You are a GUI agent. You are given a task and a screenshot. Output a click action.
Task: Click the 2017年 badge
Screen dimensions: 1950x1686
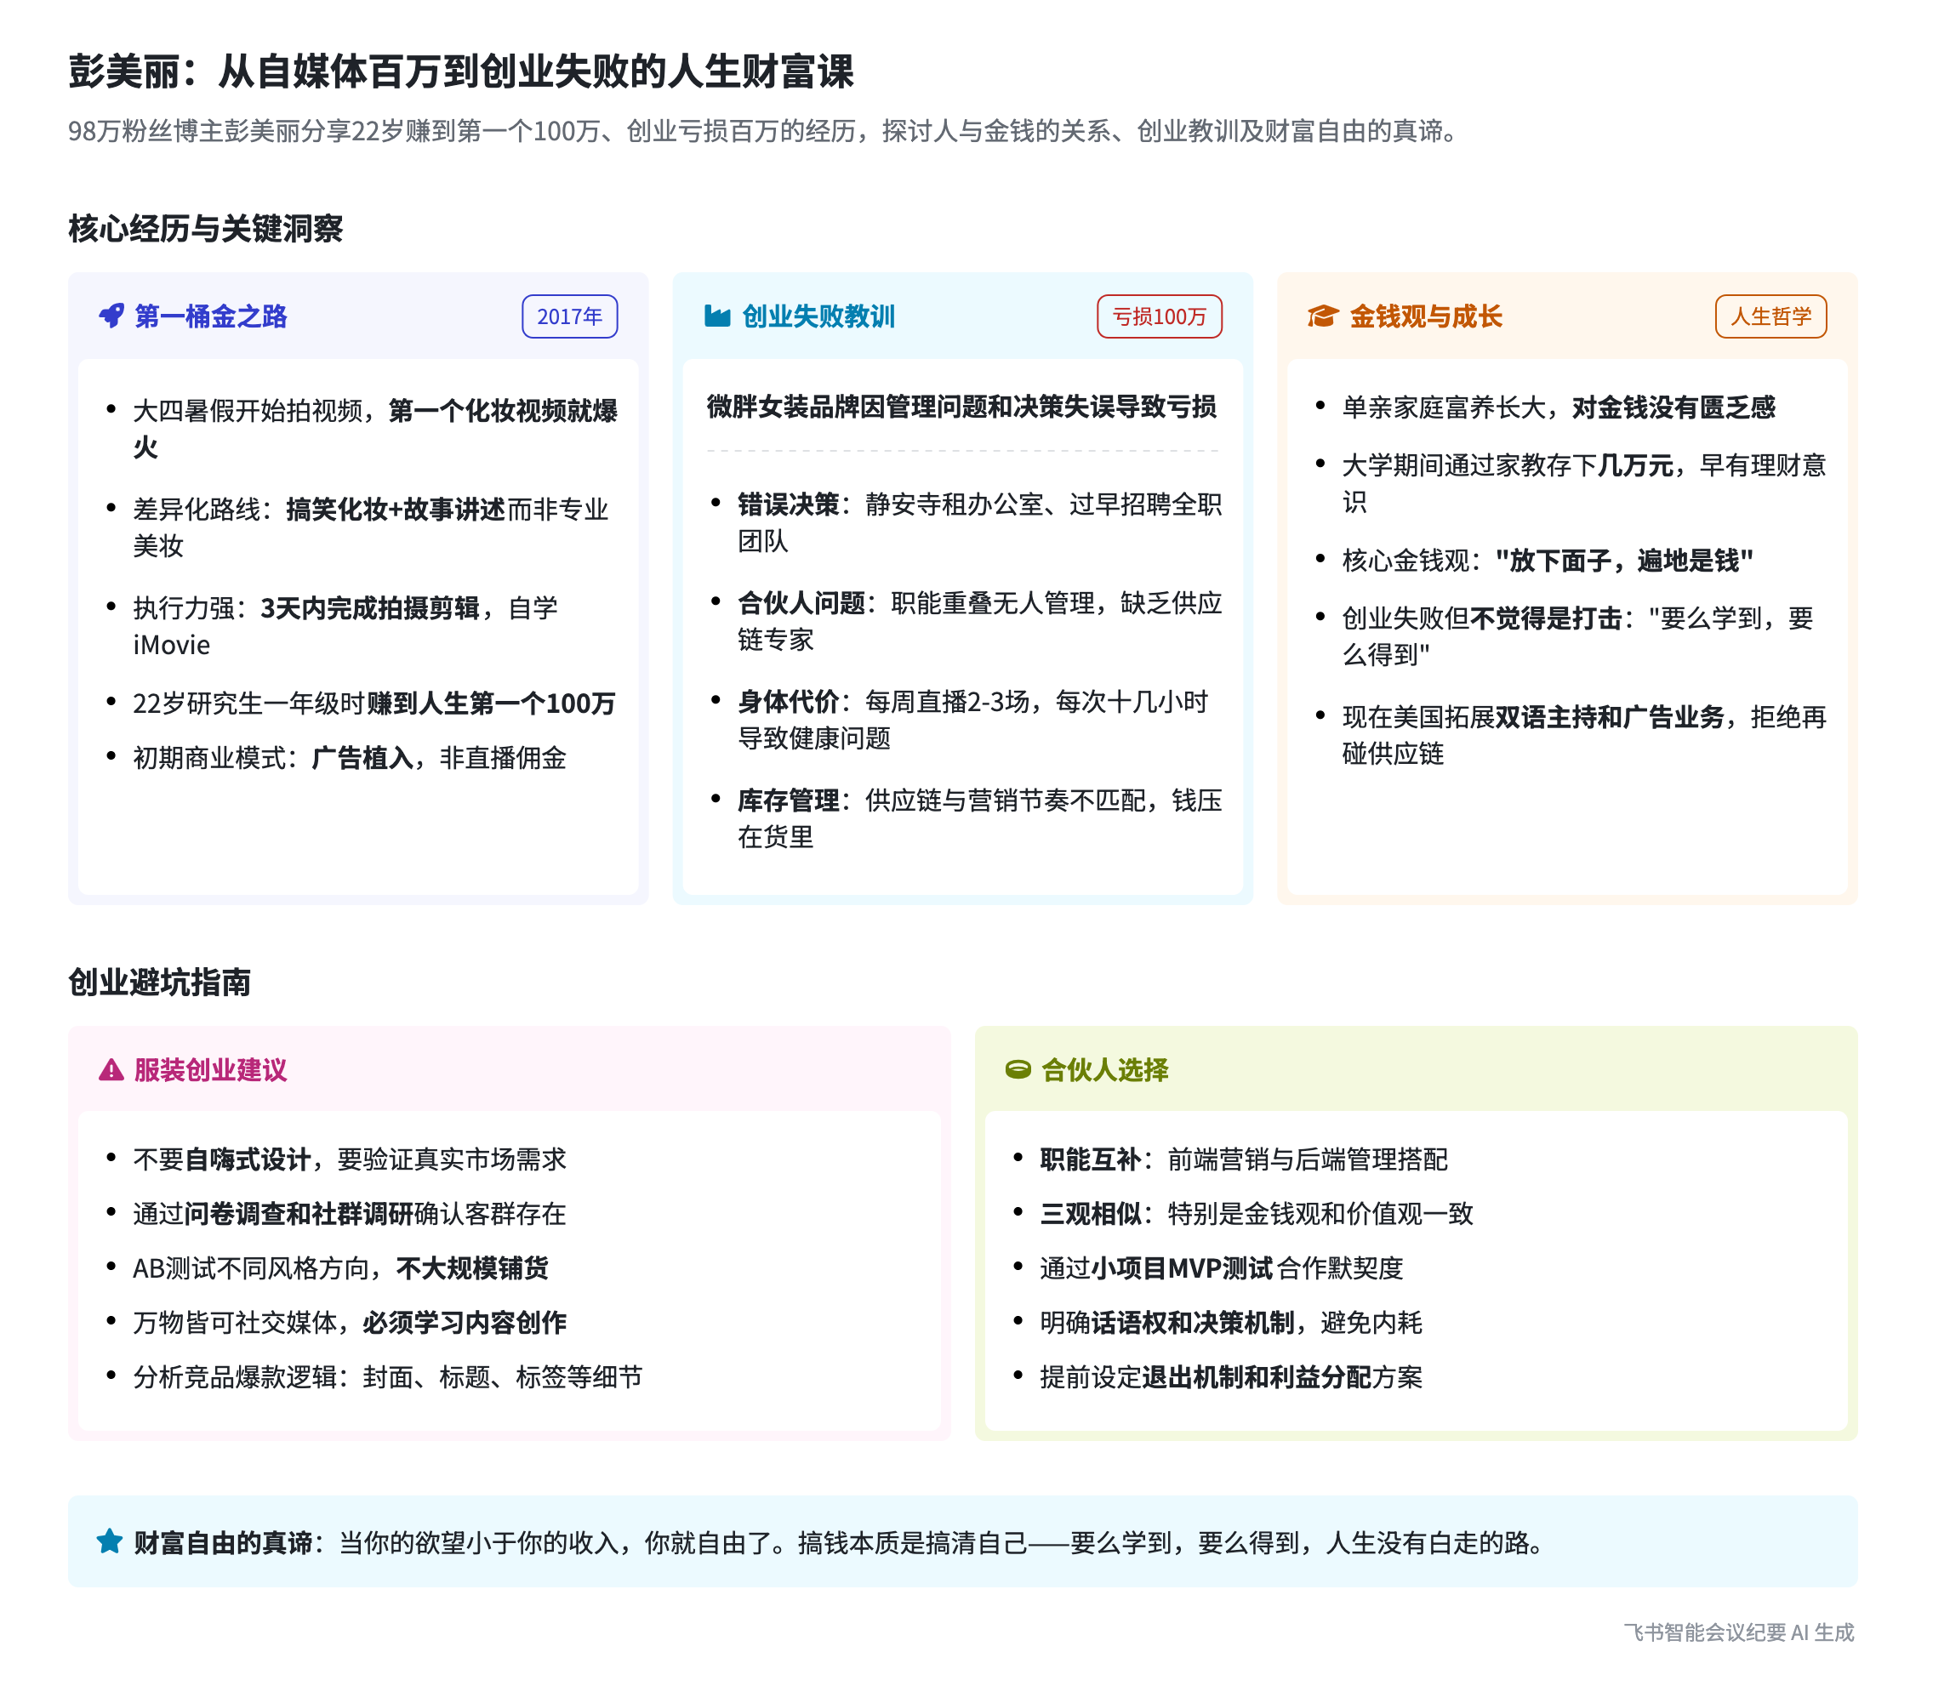click(x=569, y=316)
